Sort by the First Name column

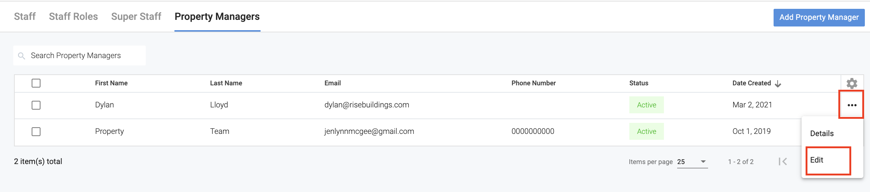[x=111, y=83]
